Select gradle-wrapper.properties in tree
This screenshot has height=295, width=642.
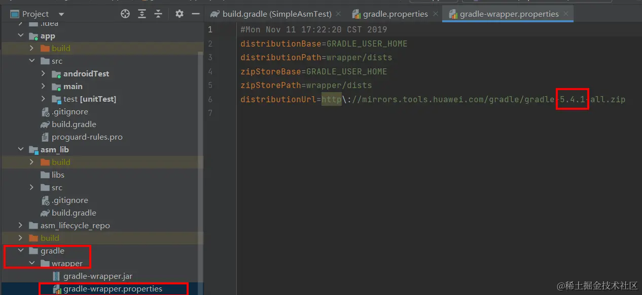pyautogui.click(x=113, y=289)
